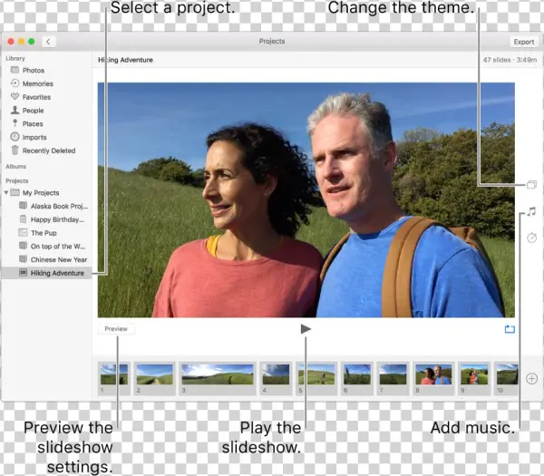
Task: Select slide thumbnail number 3
Action: point(218,374)
